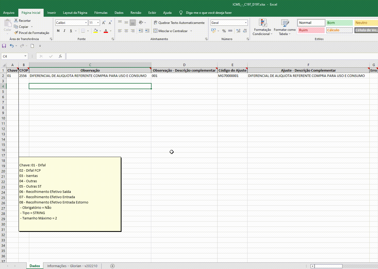This screenshot has width=378, height=269.
Task: Click the insert function fx icon
Action: pos(60,56)
